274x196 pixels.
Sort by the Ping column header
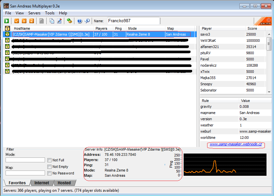click(x=119, y=28)
